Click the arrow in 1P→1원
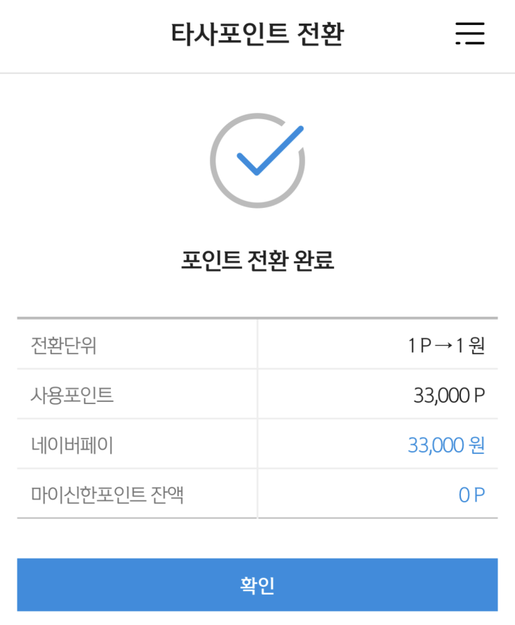The image size is (515, 625). coord(444,345)
